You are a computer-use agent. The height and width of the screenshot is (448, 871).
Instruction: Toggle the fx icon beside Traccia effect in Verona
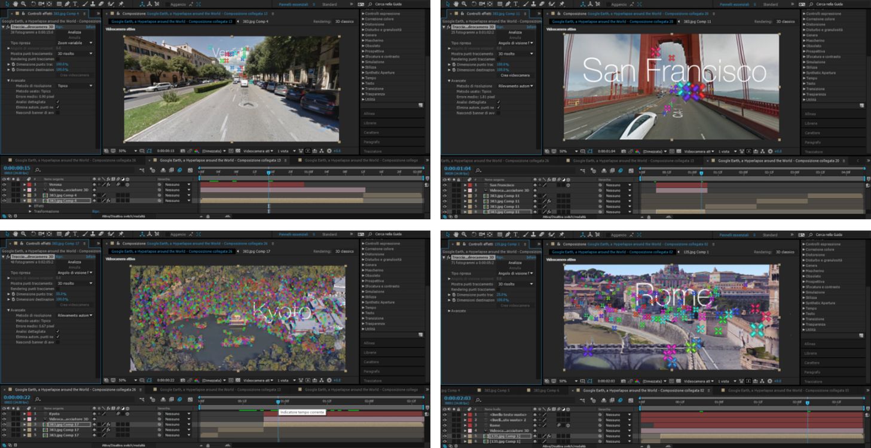7,27
